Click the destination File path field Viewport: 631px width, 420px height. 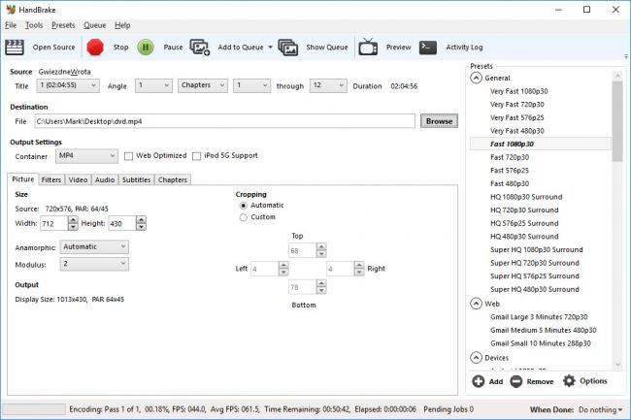point(225,121)
